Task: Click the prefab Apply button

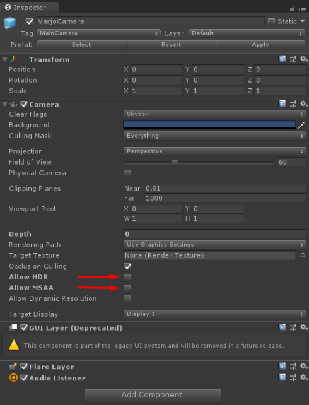Action: [260, 45]
